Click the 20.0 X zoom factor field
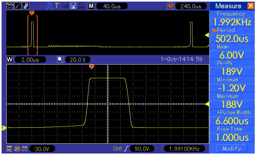 (78, 60)
